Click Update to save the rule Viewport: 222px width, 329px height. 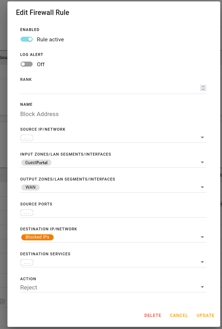click(205, 315)
